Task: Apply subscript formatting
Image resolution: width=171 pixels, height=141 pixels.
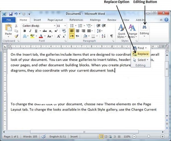Action: tap(50, 31)
